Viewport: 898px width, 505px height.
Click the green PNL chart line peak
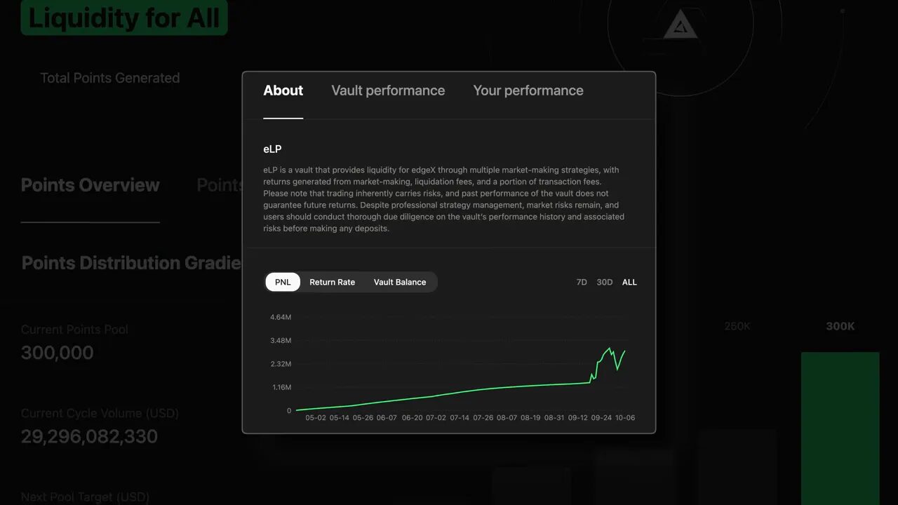(610, 348)
